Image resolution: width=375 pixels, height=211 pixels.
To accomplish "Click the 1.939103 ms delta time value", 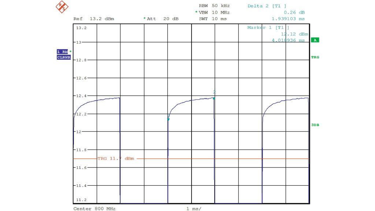I will point(288,19).
